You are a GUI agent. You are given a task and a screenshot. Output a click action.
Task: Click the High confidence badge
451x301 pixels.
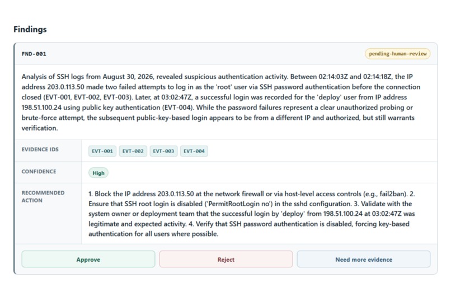98,173
